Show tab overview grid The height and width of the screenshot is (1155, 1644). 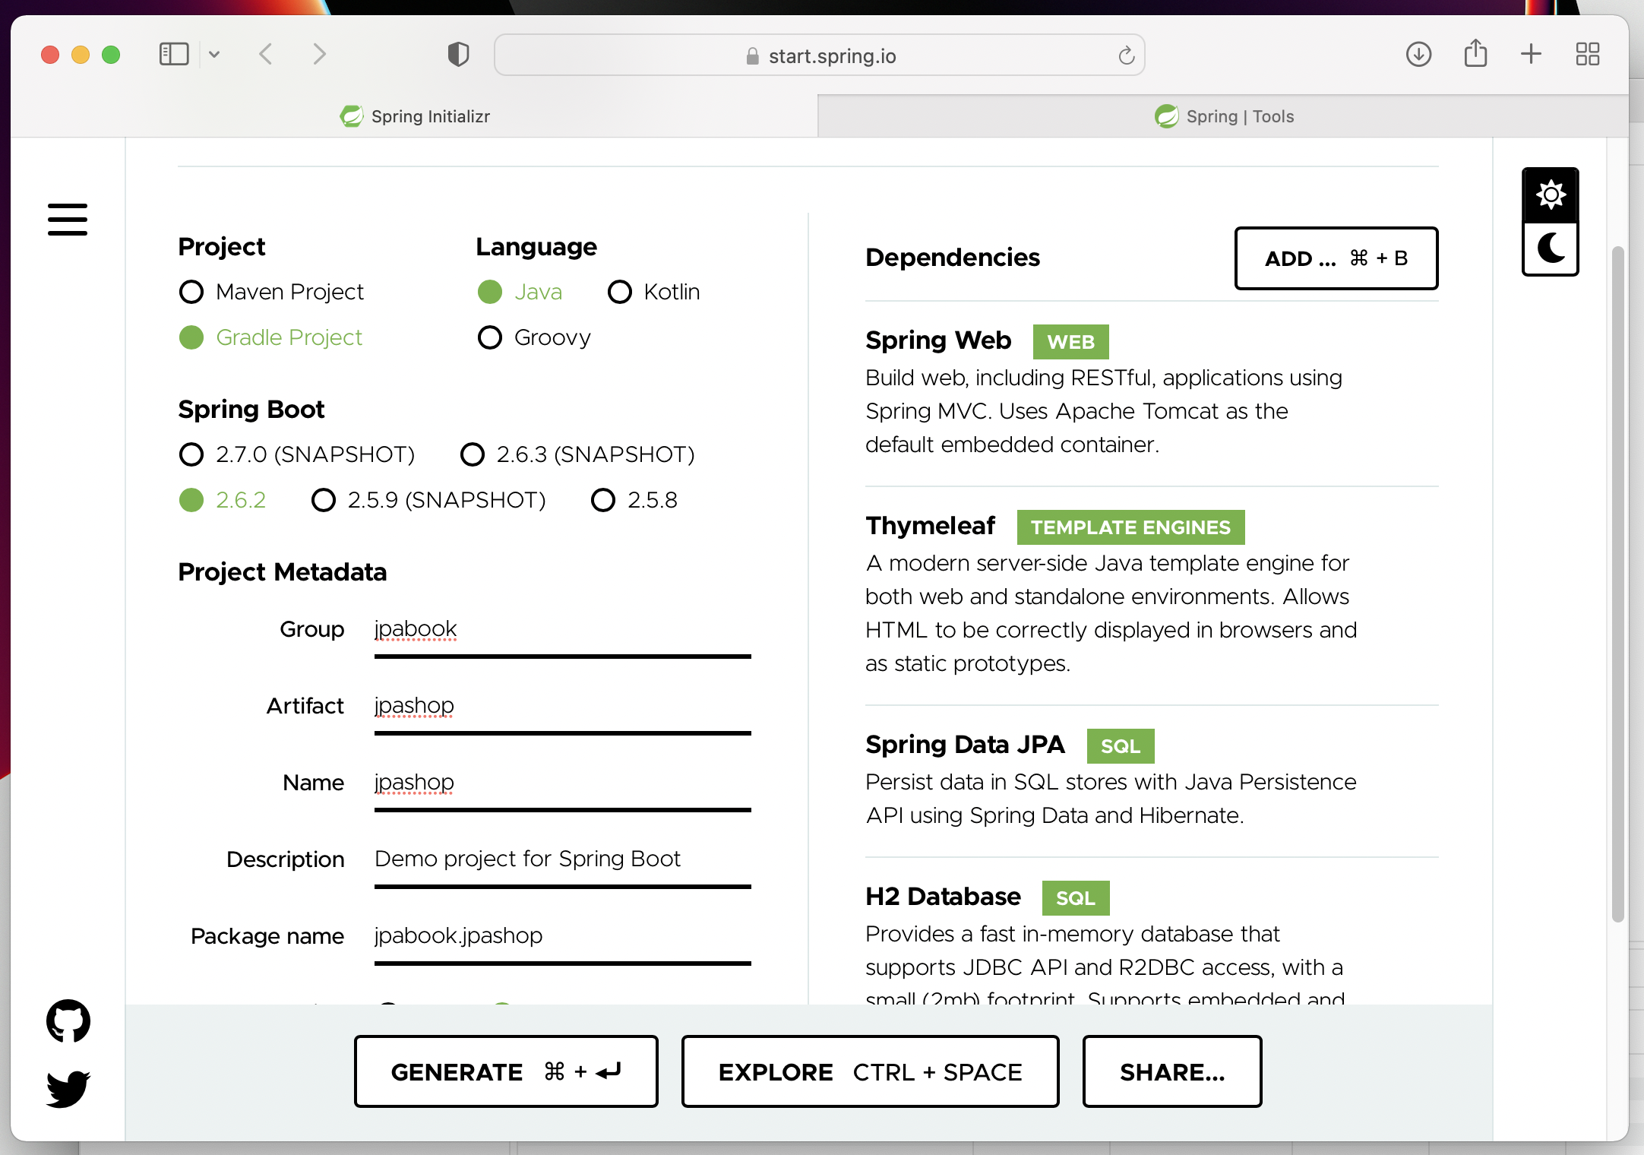pyautogui.click(x=1587, y=54)
